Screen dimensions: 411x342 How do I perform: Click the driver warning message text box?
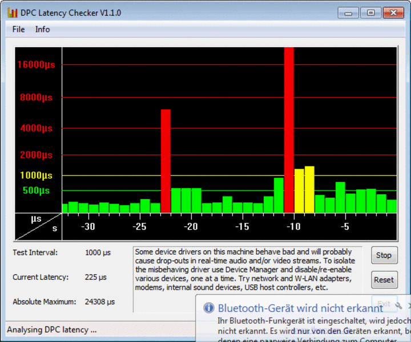pos(248,279)
